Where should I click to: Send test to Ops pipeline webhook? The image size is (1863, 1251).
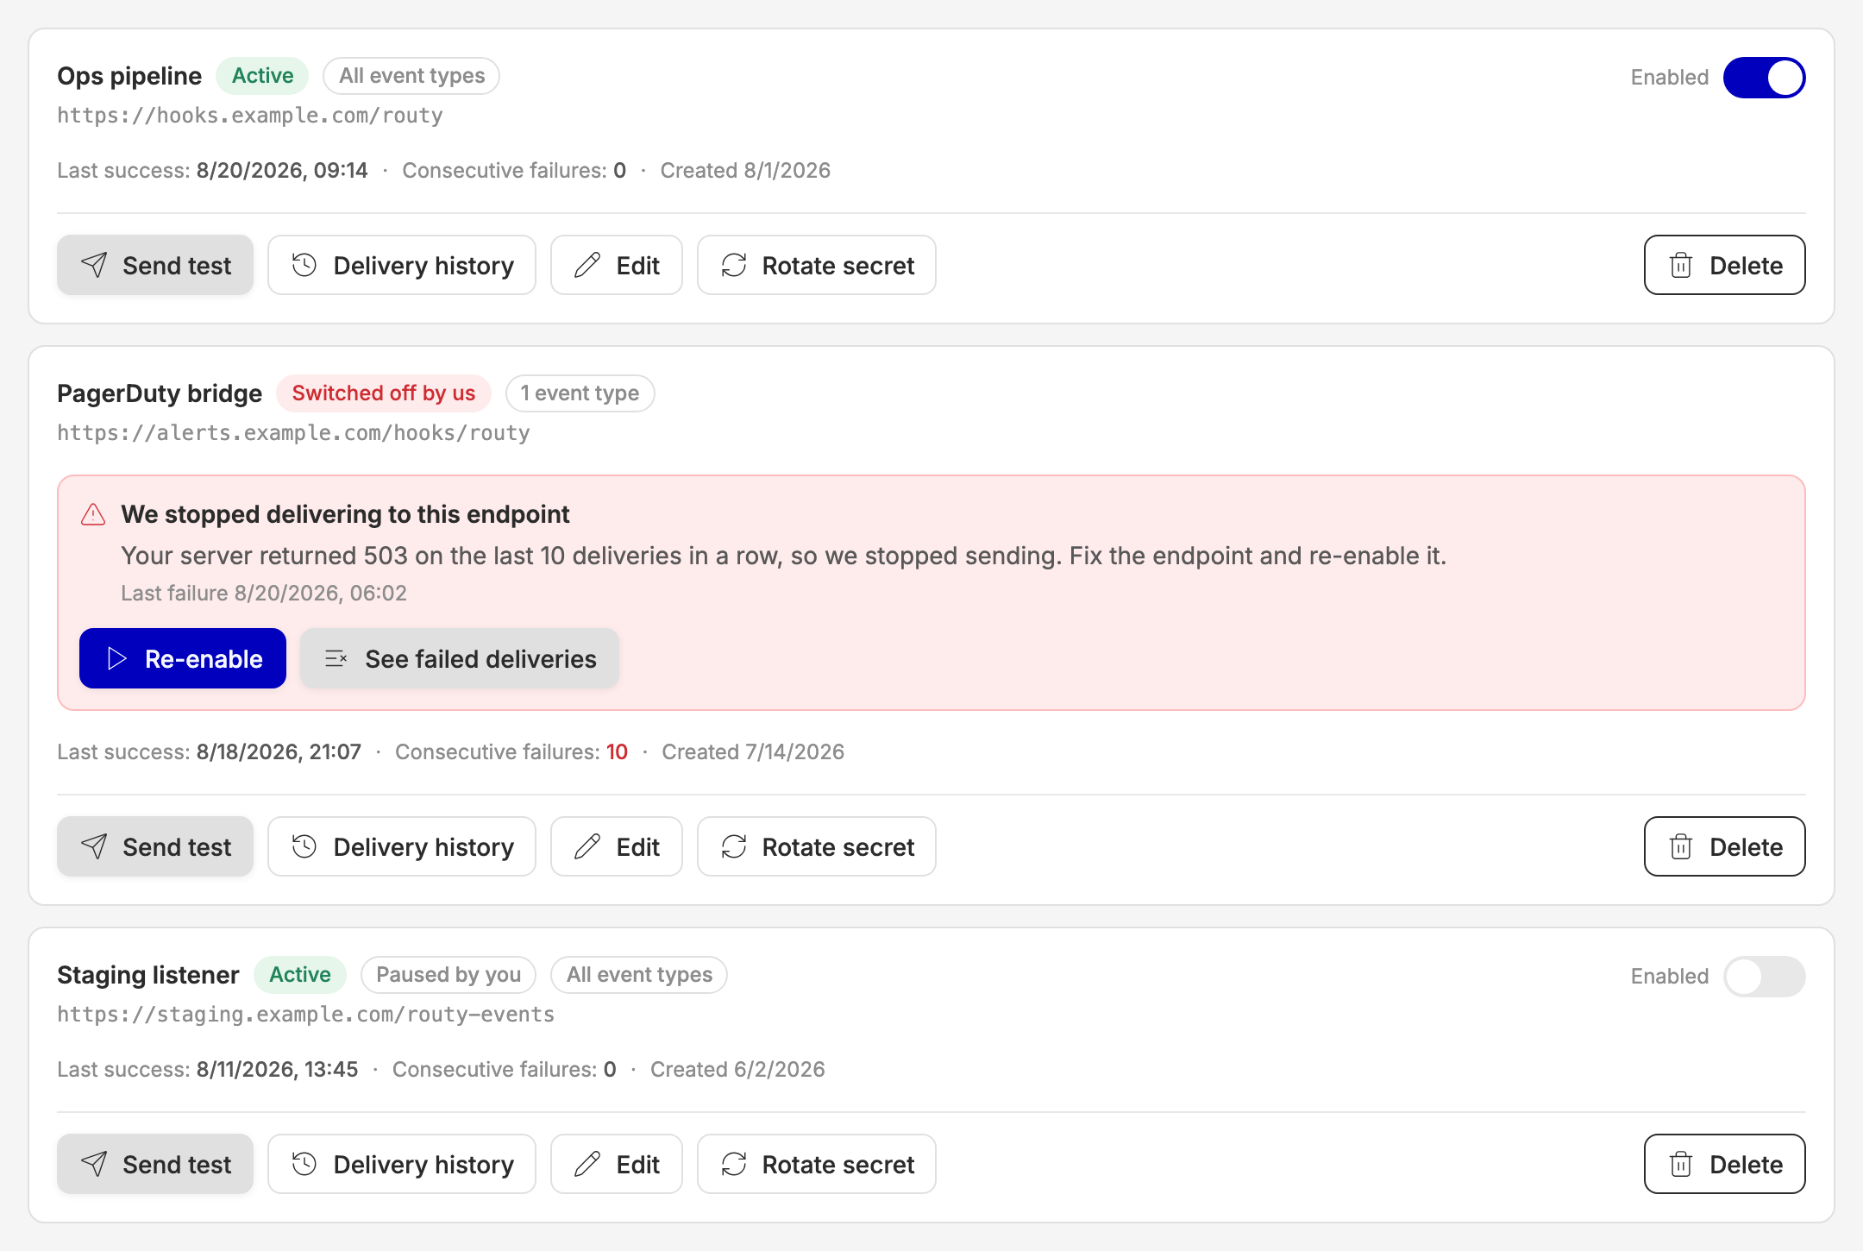(x=155, y=265)
